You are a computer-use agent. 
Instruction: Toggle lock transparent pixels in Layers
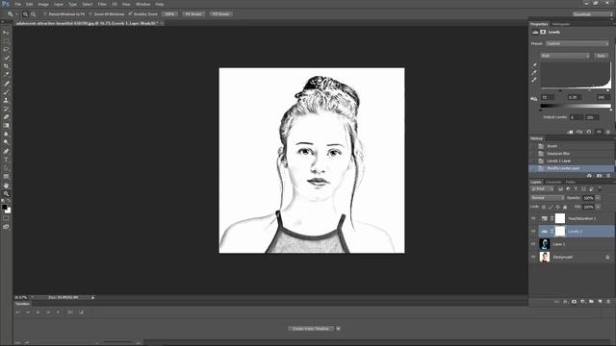click(544, 207)
